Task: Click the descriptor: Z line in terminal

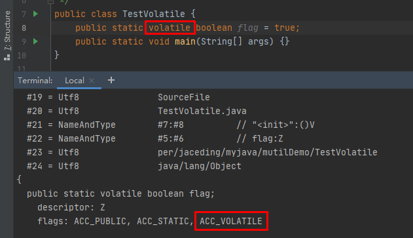Action: 71,207
